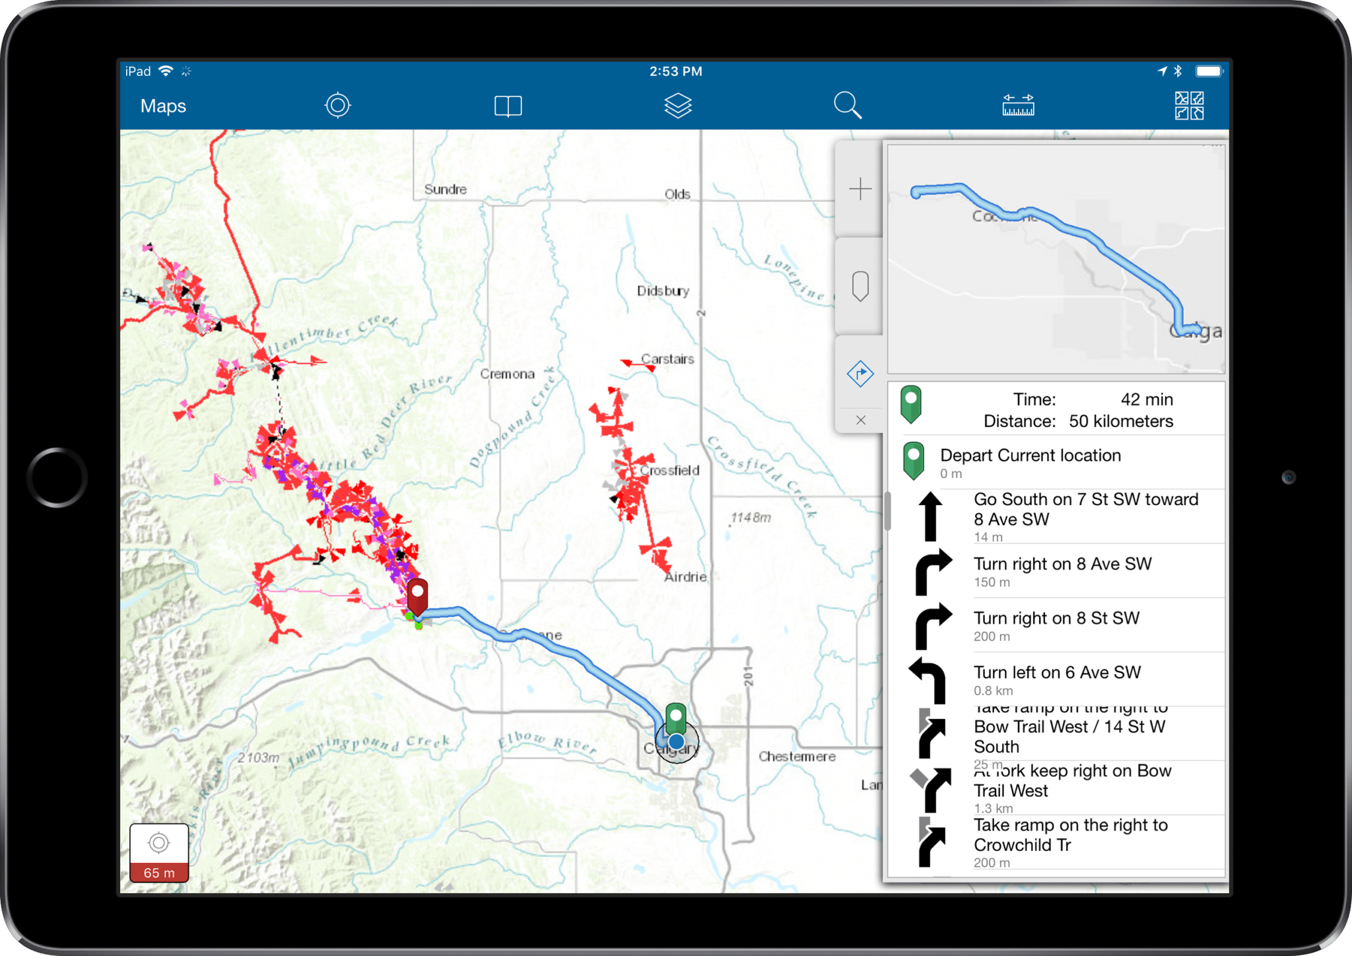Select the pin marker tool in side panel
Viewport: 1352px width, 956px height.
(860, 287)
